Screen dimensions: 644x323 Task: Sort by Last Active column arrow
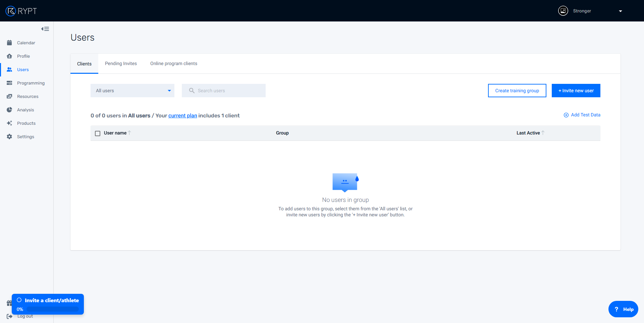pos(543,133)
